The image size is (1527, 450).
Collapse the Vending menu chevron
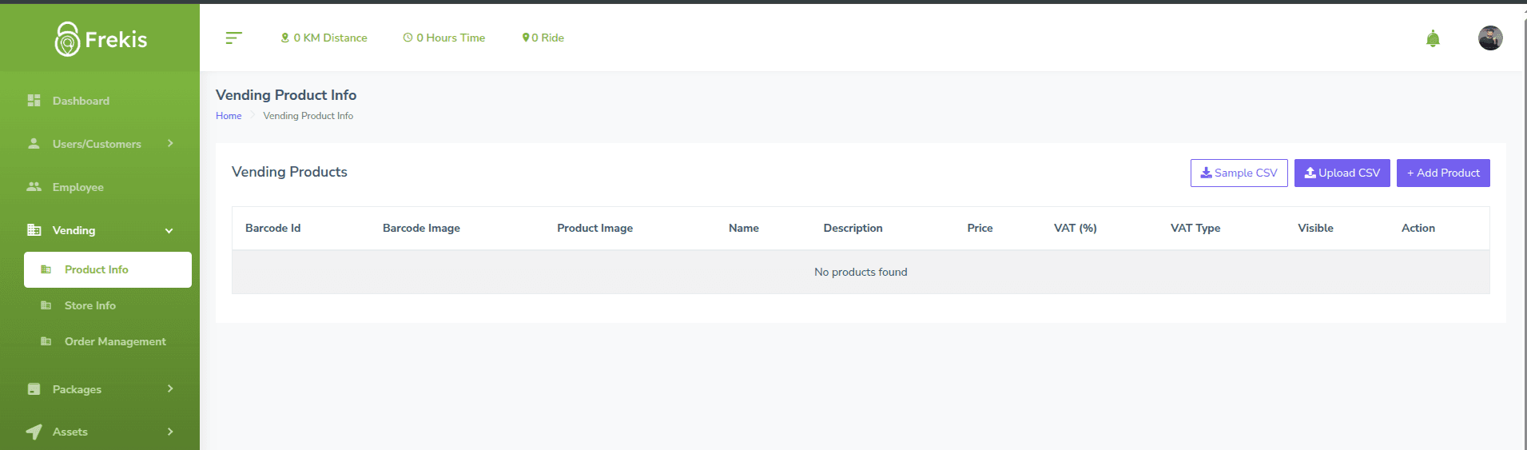pyautogui.click(x=169, y=231)
